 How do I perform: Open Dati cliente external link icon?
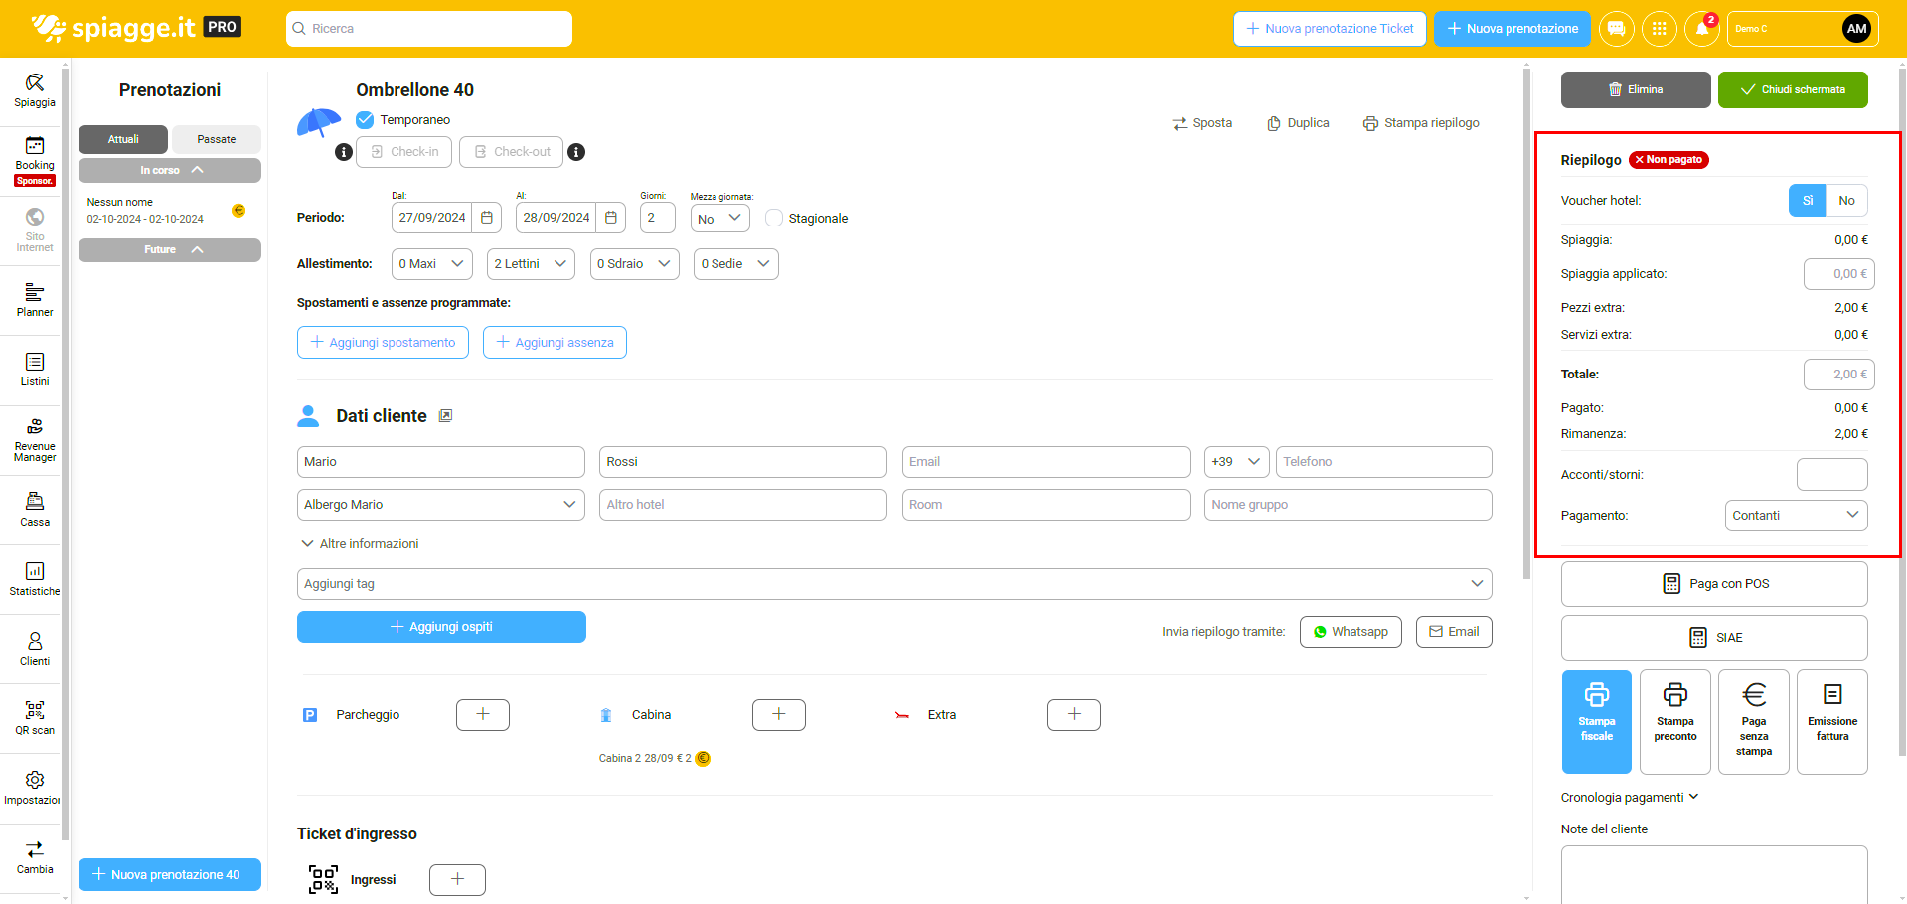[445, 416]
